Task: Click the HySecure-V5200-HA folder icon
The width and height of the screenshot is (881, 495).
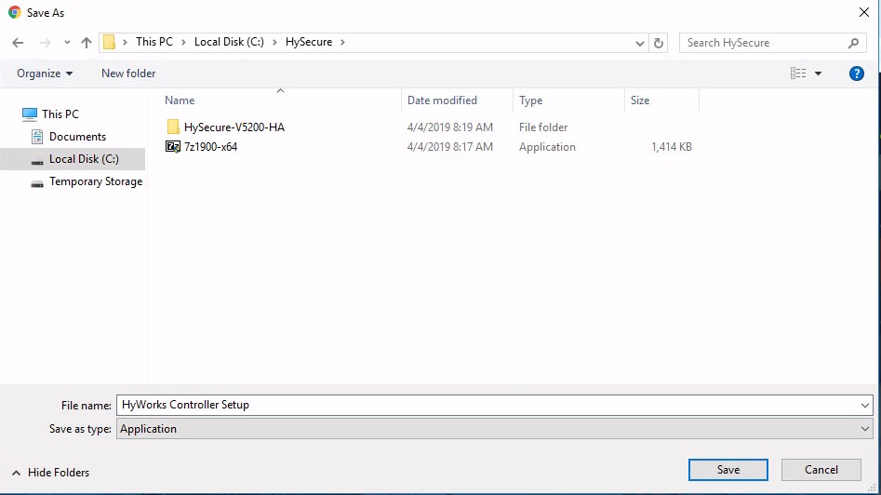Action: tap(173, 127)
